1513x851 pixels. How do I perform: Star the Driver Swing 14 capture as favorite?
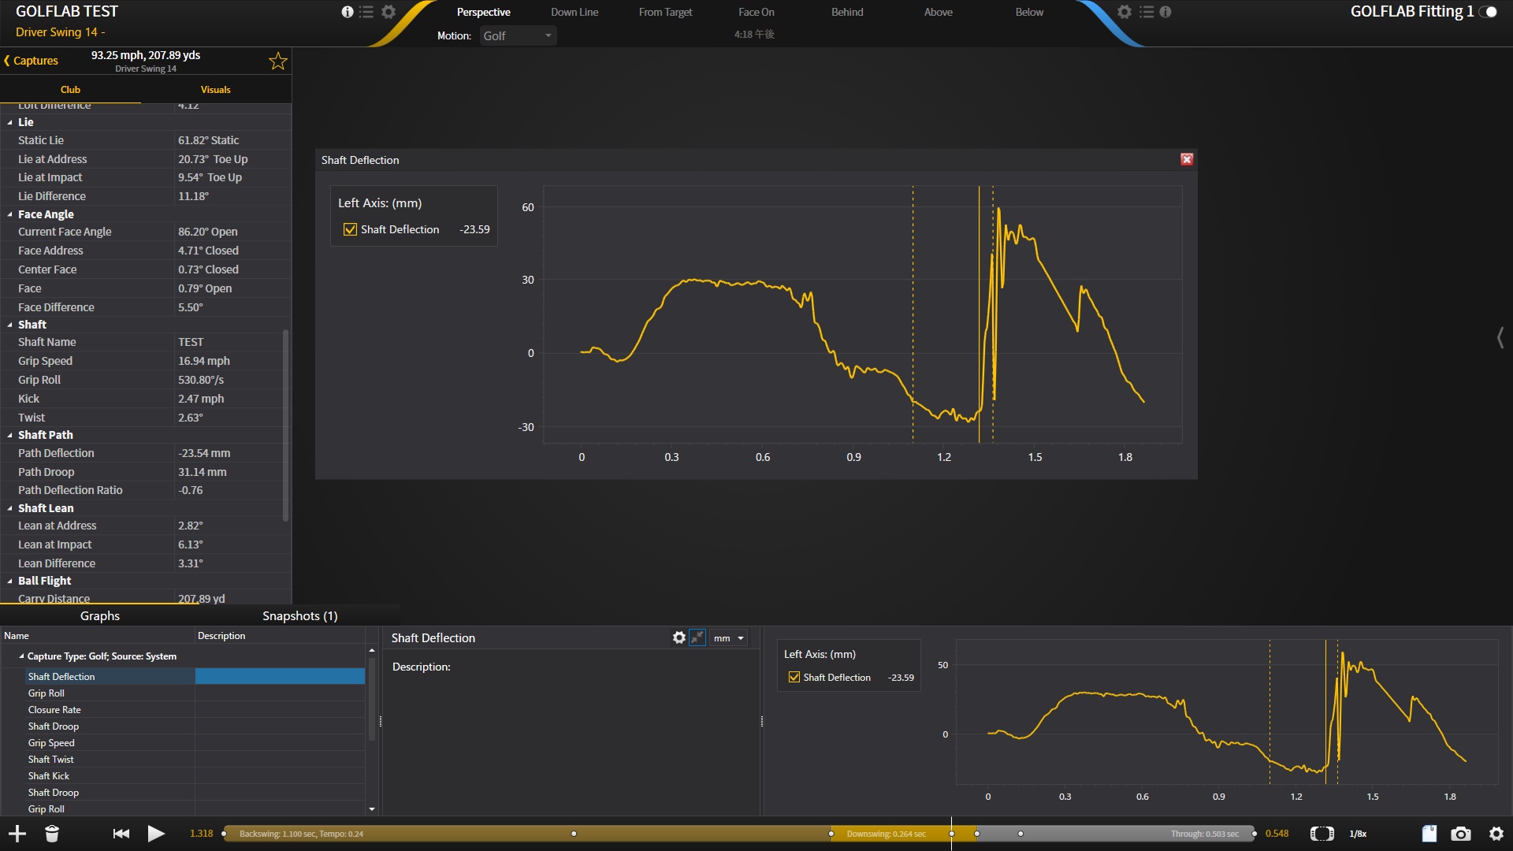[x=277, y=61]
